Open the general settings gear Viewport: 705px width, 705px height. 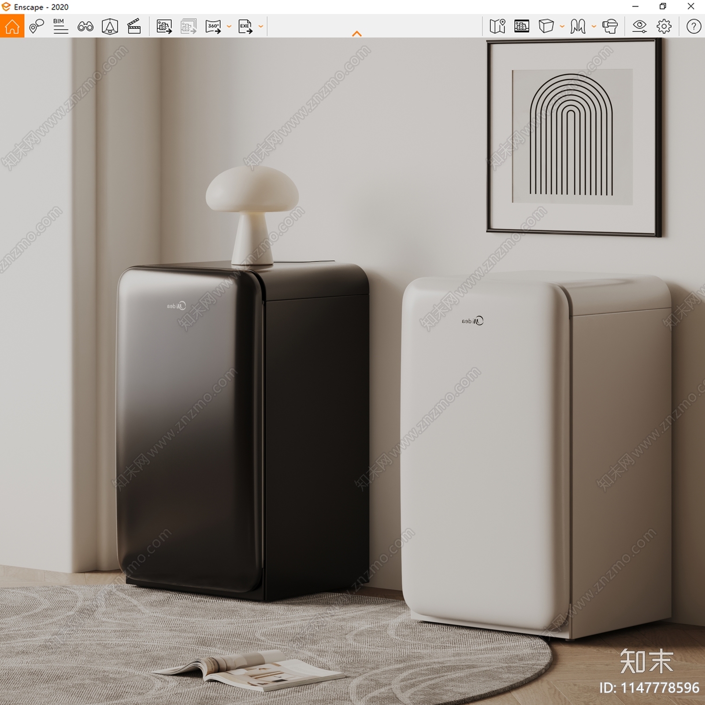664,26
